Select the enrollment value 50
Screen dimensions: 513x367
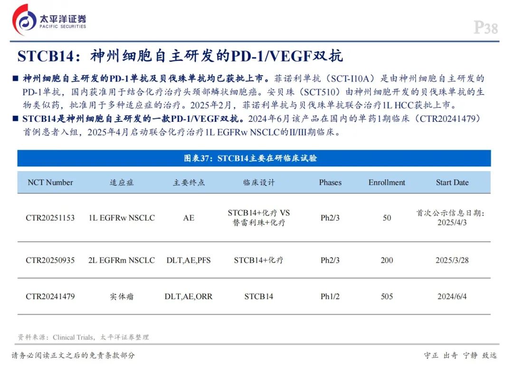click(387, 218)
